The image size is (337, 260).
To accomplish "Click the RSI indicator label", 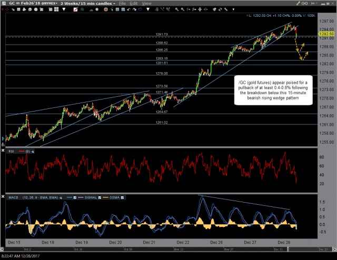I will pos(12,152).
